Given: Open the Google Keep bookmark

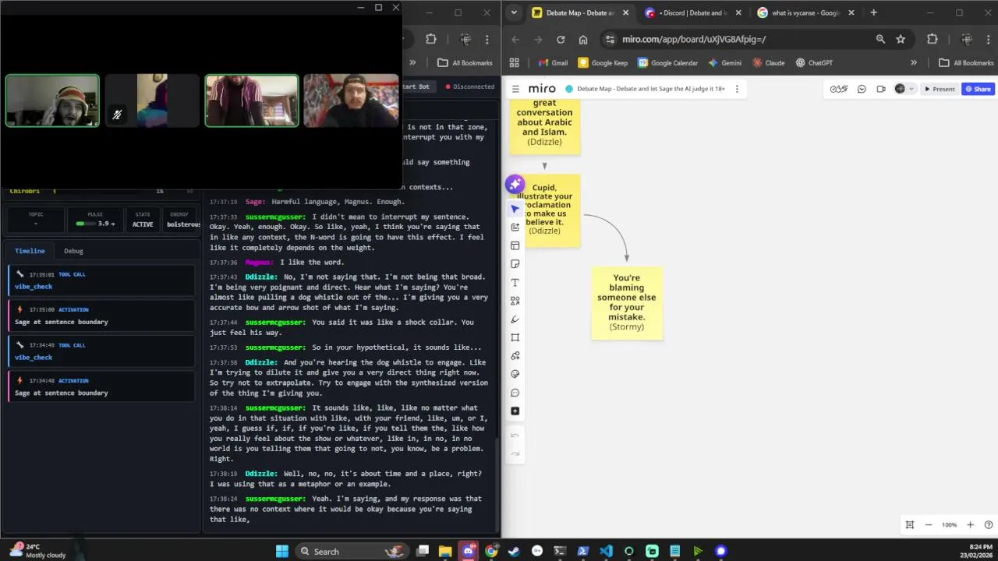Looking at the screenshot, I should coord(603,62).
